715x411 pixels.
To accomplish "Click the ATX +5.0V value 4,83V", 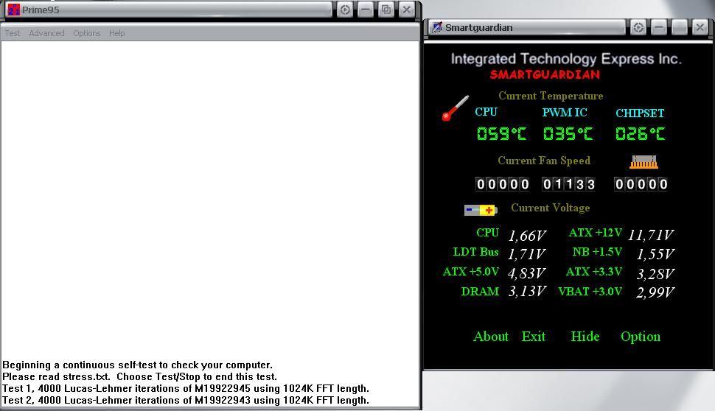I will pyautogui.click(x=527, y=273).
